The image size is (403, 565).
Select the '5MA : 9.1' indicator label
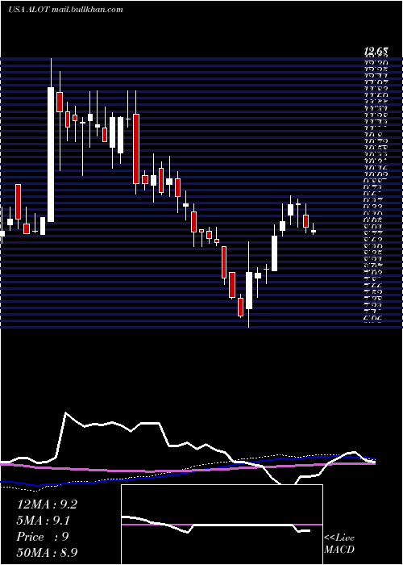[44, 521]
